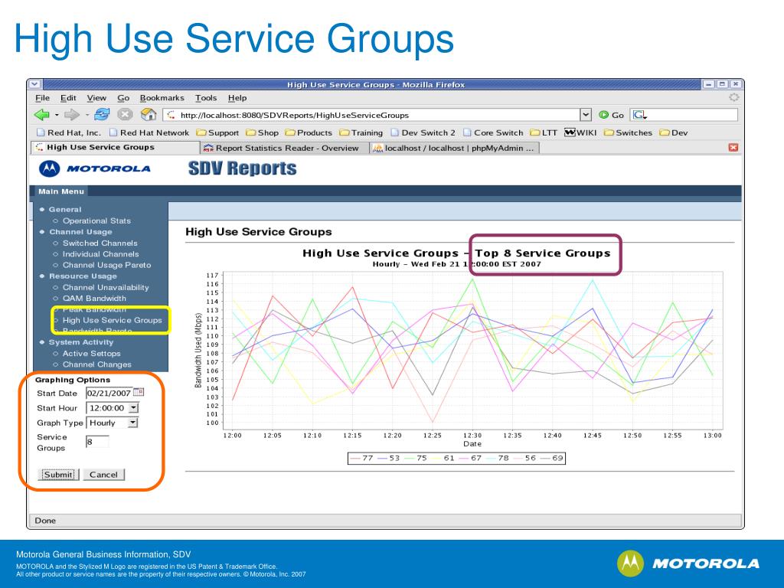Open the Bookmarks menu
This screenshot has width=784, height=588.
point(162,98)
